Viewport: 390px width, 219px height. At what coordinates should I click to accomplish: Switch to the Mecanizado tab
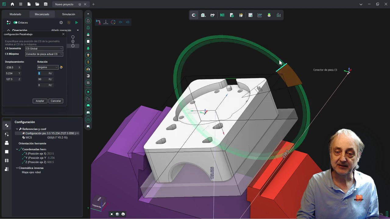[x=42, y=14]
